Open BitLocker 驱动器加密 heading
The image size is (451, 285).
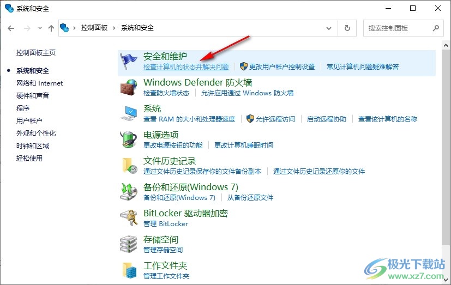click(x=185, y=213)
